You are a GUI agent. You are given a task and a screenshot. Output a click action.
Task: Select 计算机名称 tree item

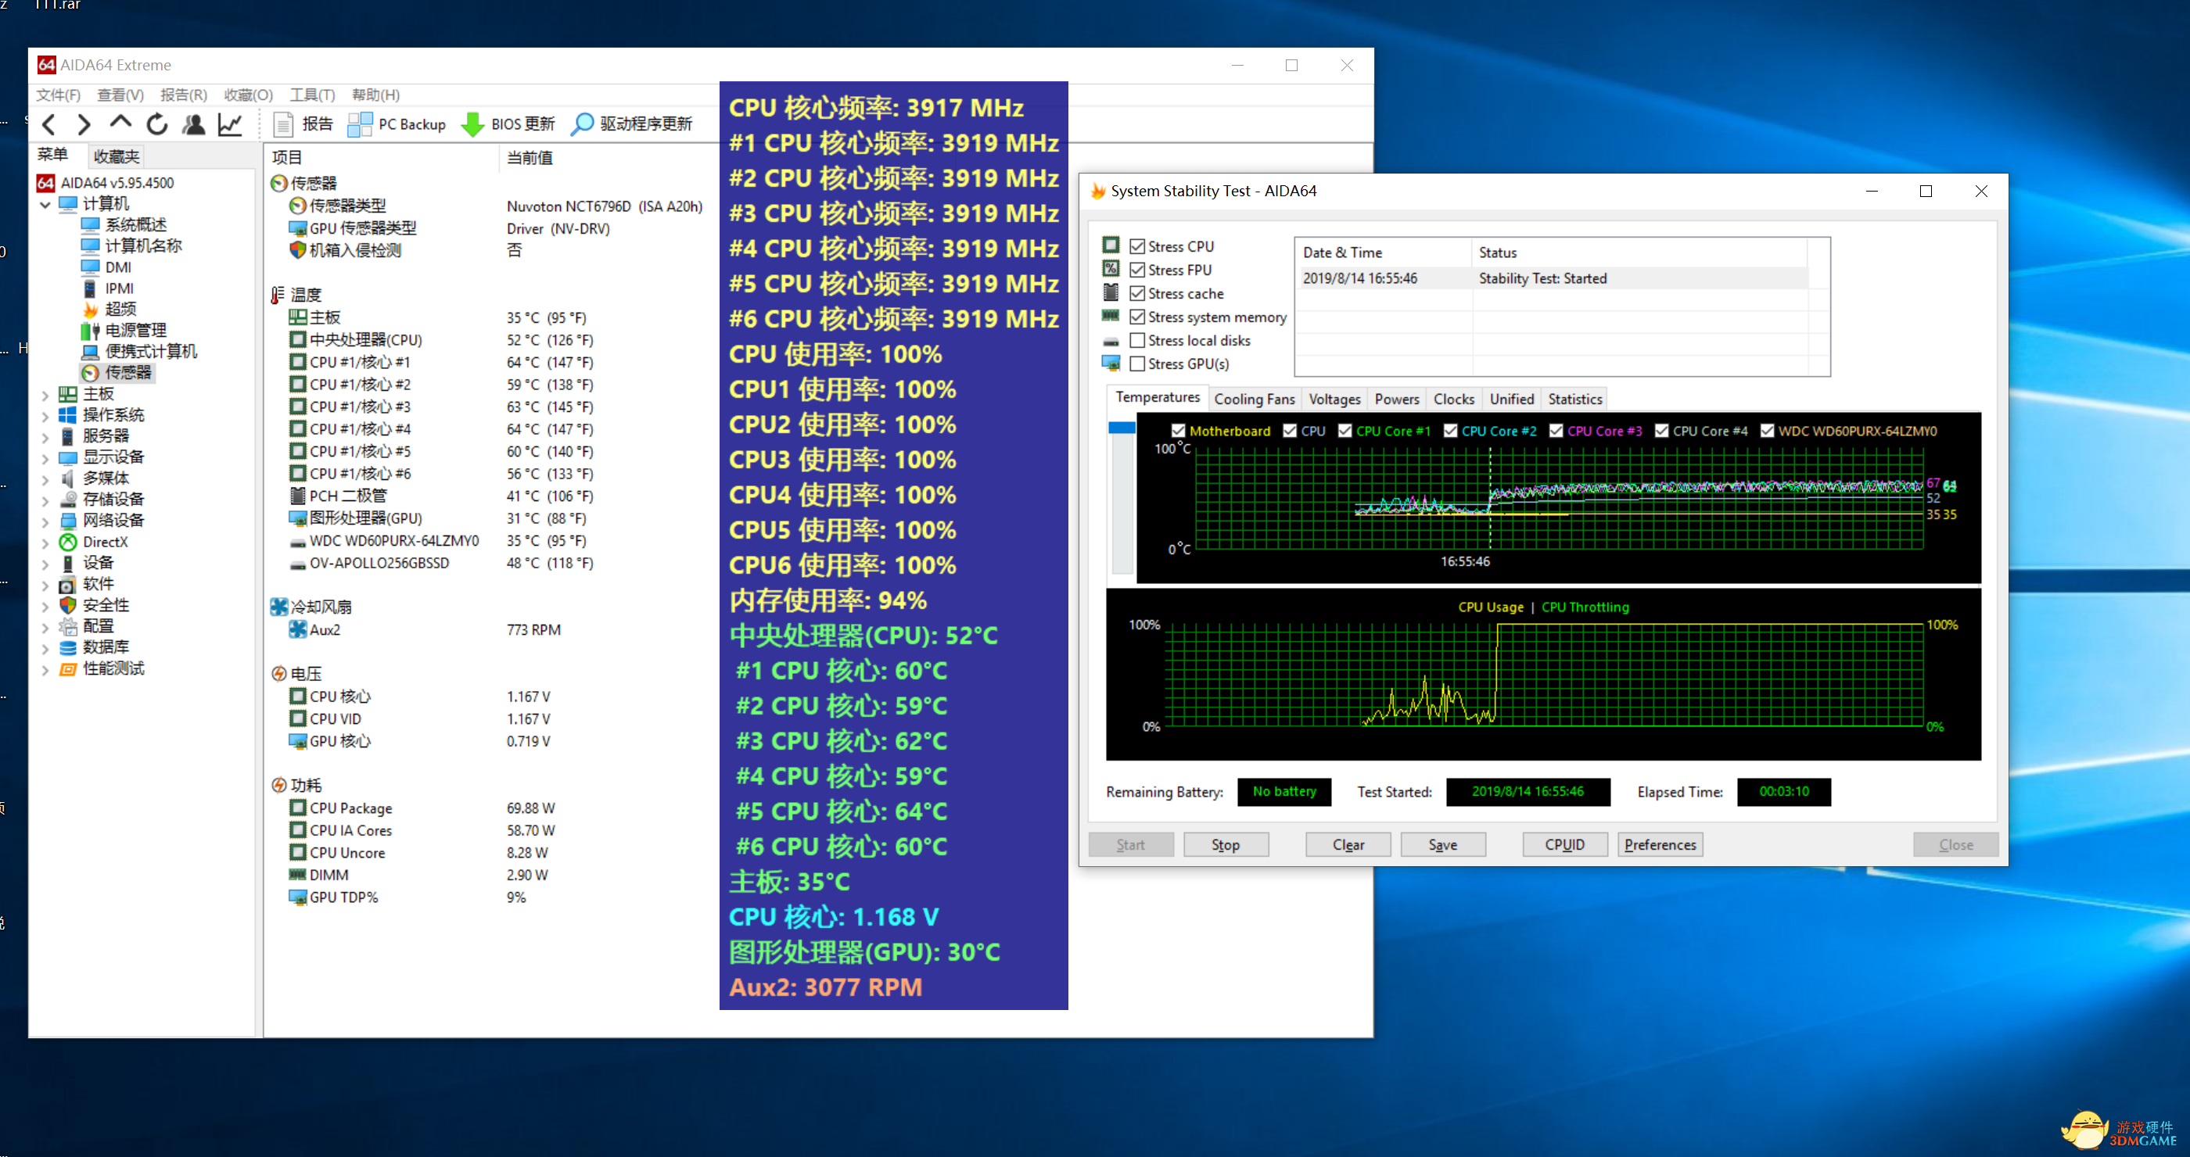(143, 245)
